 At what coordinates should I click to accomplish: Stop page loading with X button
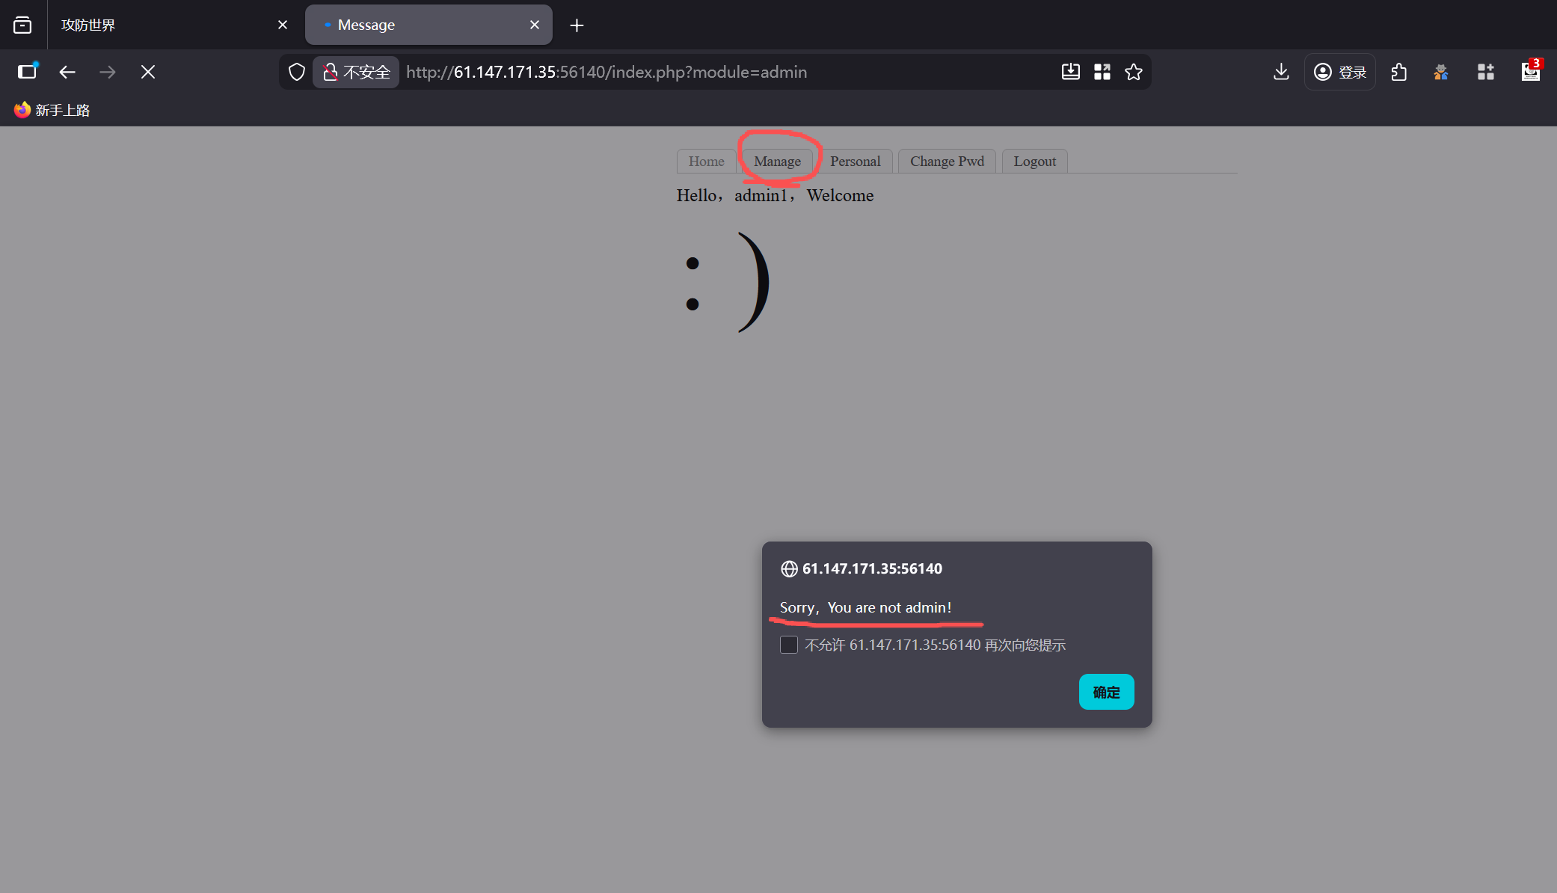pos(148,72)
